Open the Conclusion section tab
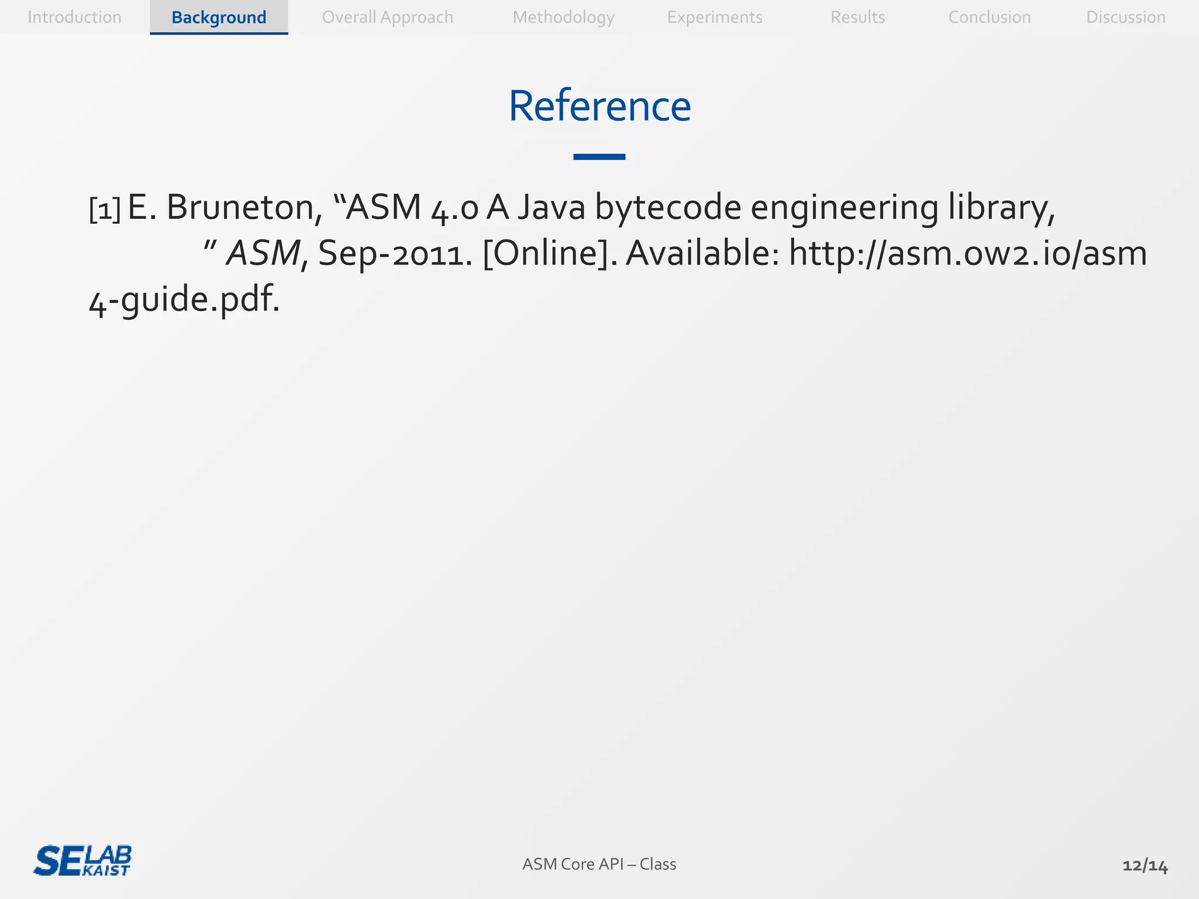Screen dimensions: 1199x899 coord(989,17)
